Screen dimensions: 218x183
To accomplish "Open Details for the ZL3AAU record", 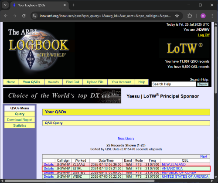I will [49, 164].
